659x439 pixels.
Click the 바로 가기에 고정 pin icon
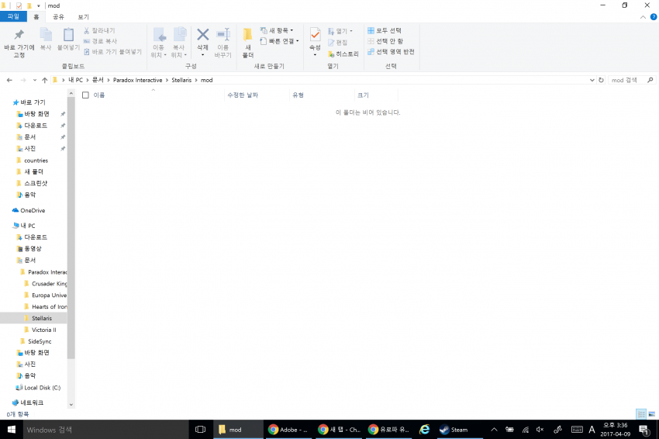[19, 36]
